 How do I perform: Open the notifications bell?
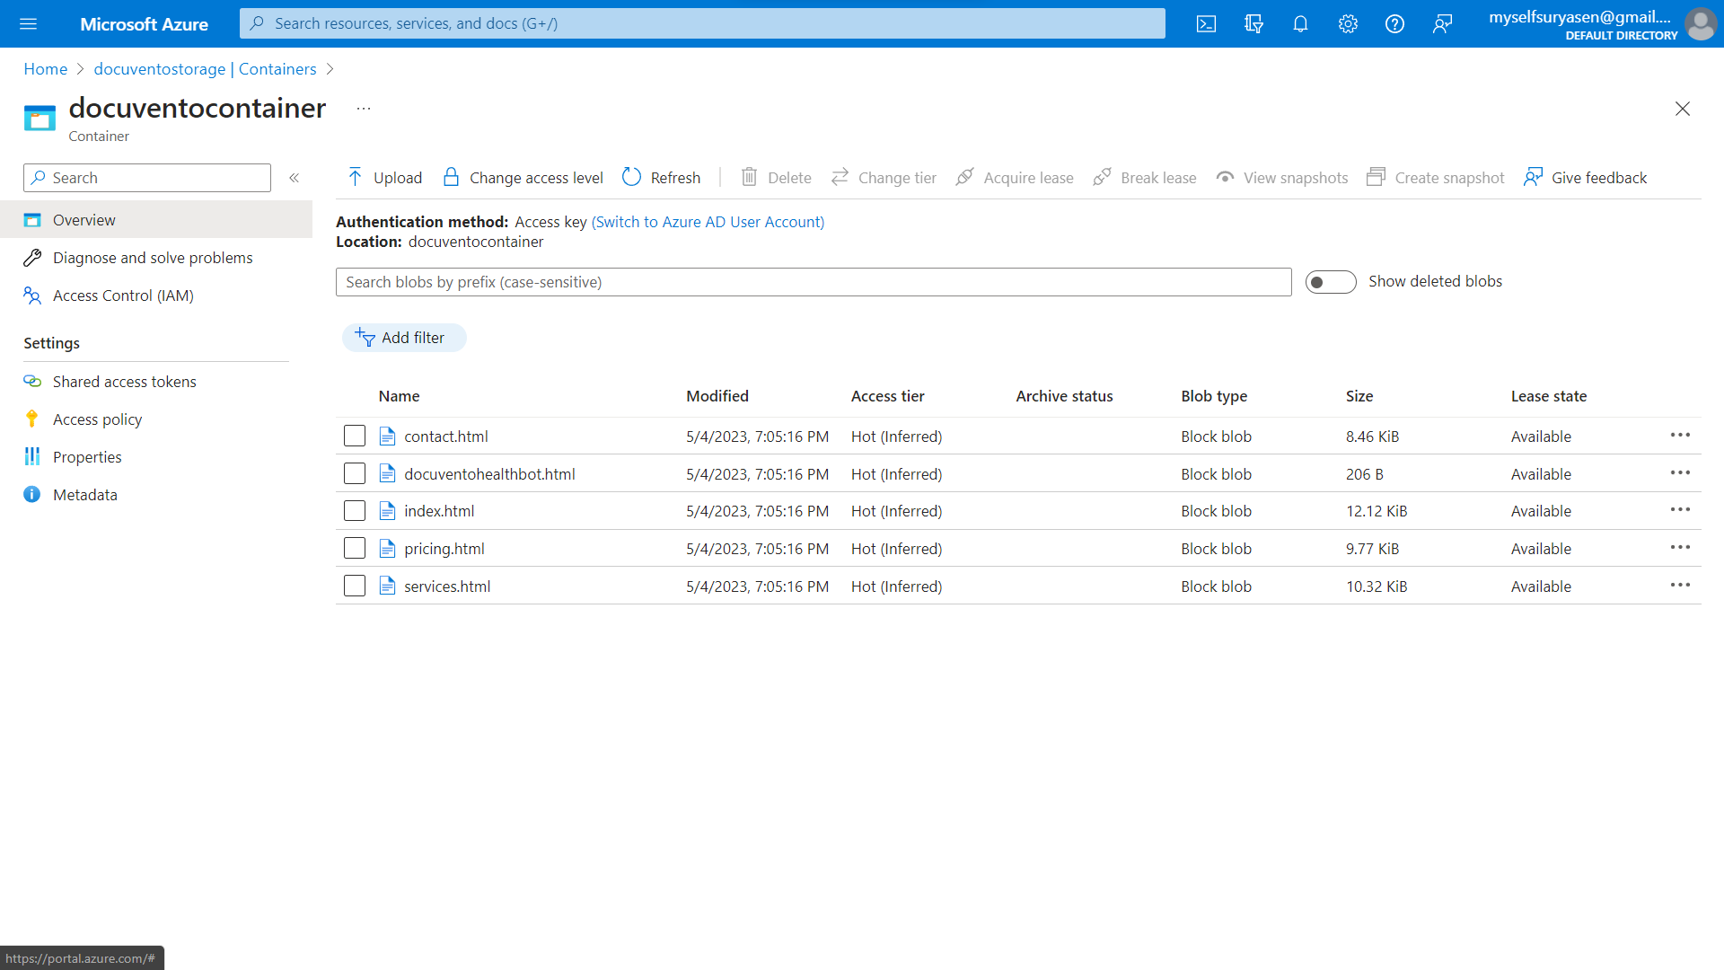(1300, 24)
